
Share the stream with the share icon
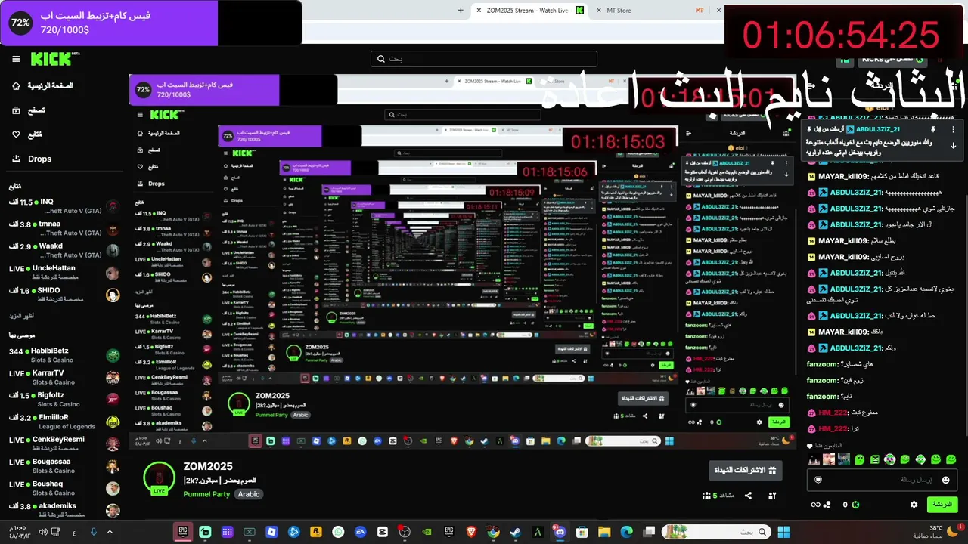(748, 496)
